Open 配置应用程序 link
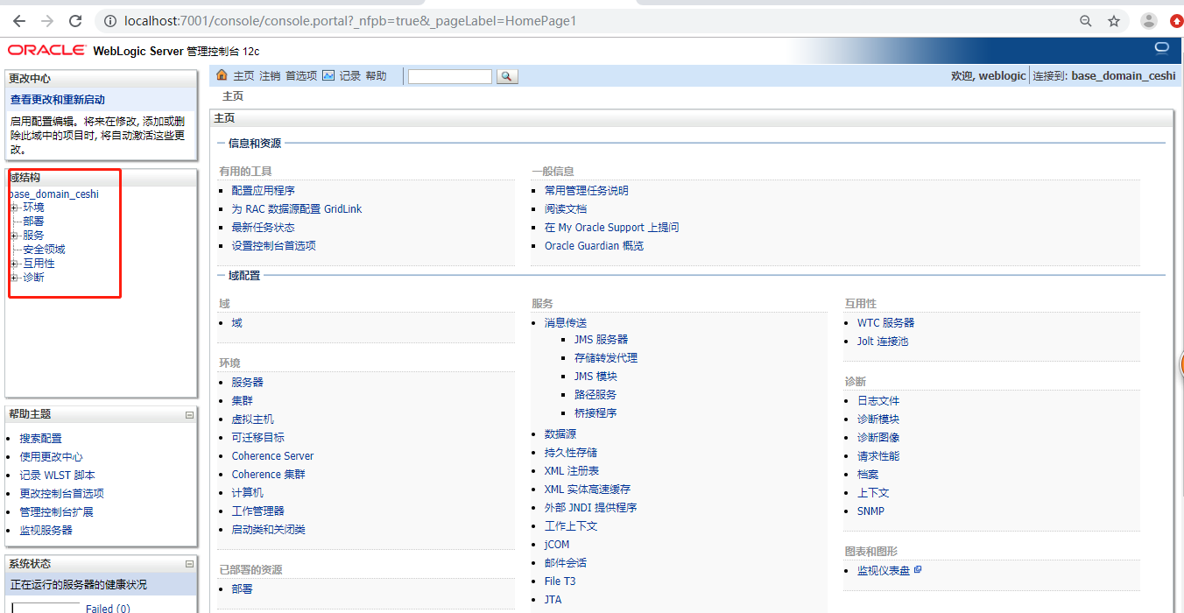Screen dimensions: 1184x613 pos(264,191)
